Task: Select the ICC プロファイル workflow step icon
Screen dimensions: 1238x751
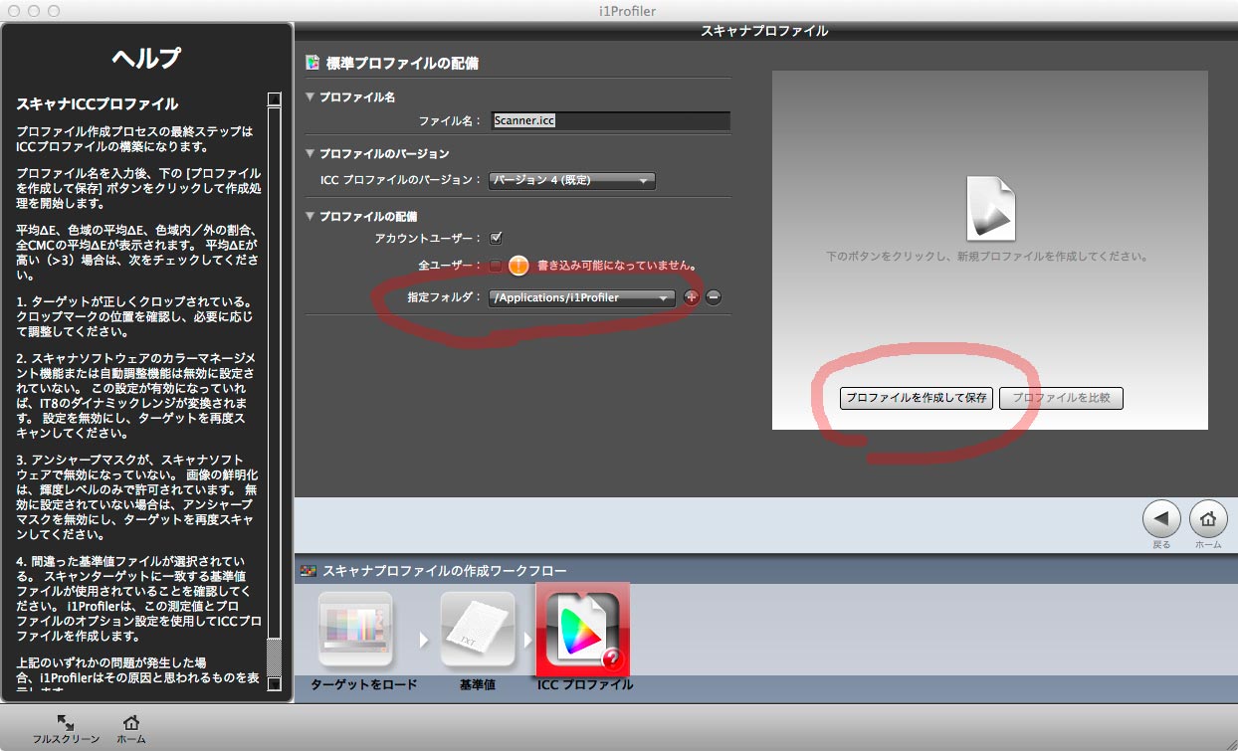Action: (583, 629)
